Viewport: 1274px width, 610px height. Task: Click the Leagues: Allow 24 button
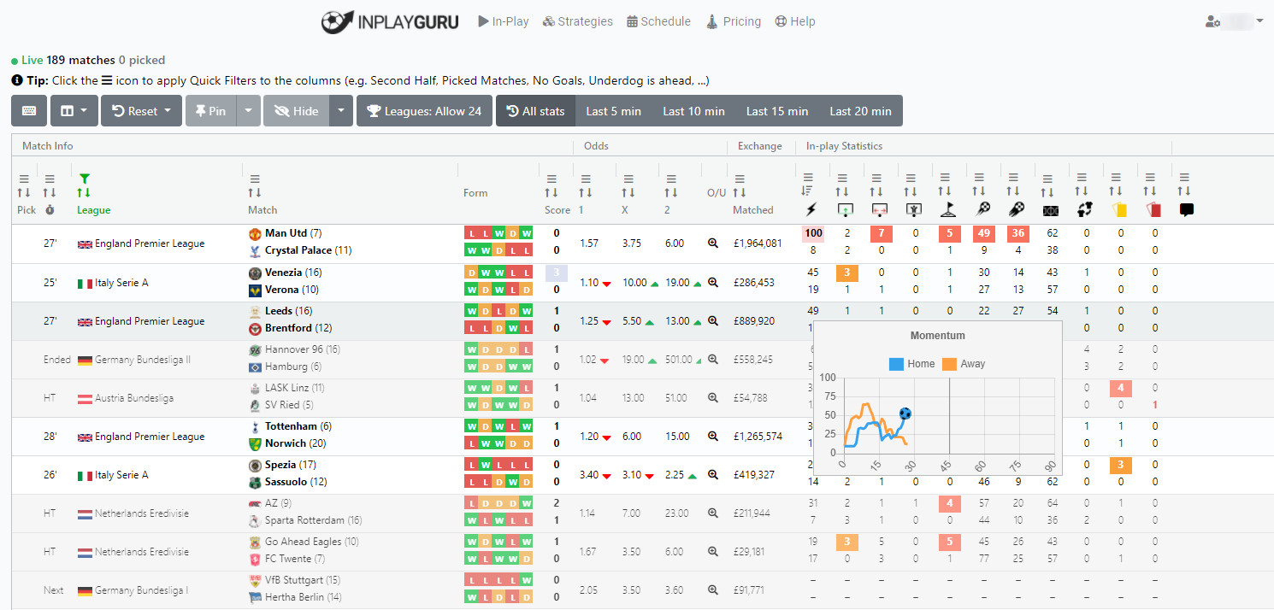click(x=424, y=111)
